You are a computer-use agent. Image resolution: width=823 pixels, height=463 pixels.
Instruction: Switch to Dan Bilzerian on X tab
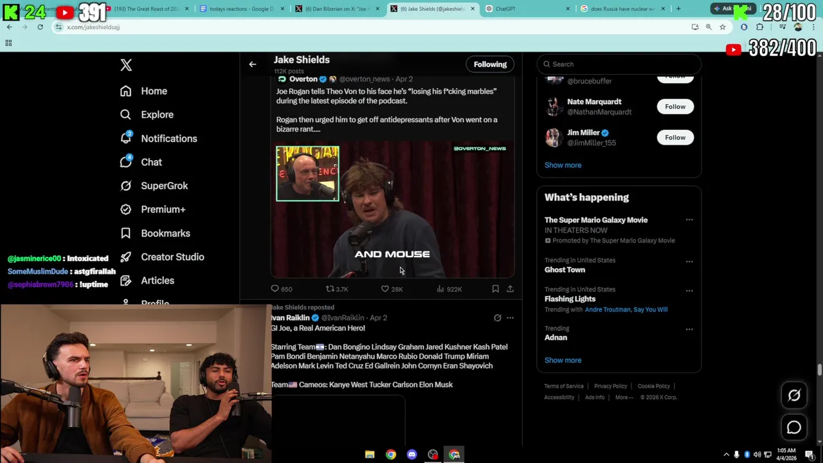(x=338, y=9)
